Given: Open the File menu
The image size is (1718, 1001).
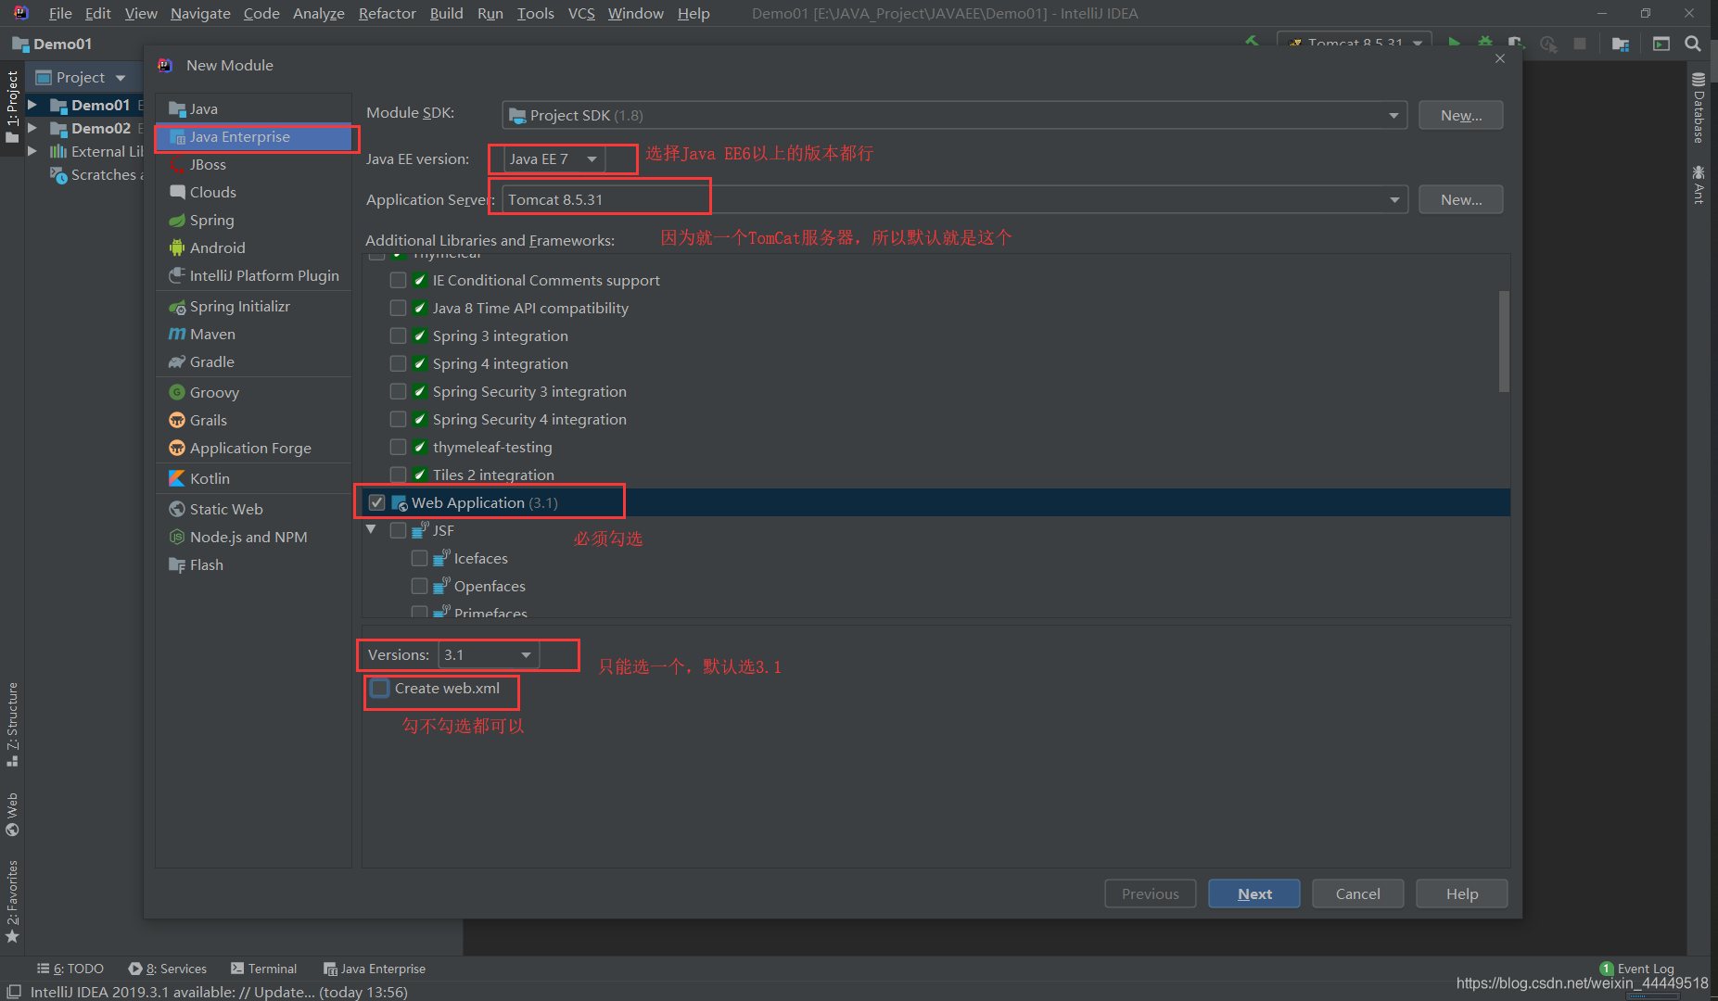Looking at the screenshot, I should 60,13.
